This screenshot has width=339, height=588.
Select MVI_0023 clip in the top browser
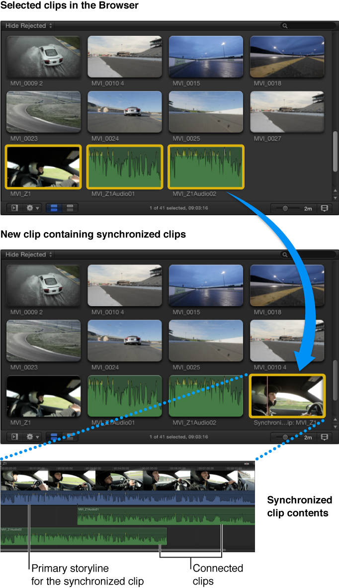point(44,112)
